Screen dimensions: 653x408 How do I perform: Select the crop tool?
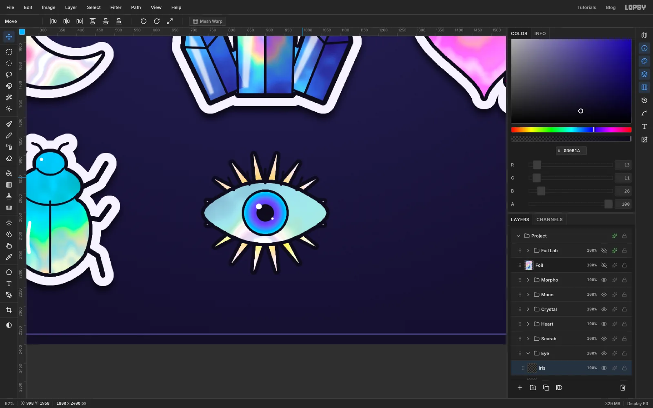9,310
